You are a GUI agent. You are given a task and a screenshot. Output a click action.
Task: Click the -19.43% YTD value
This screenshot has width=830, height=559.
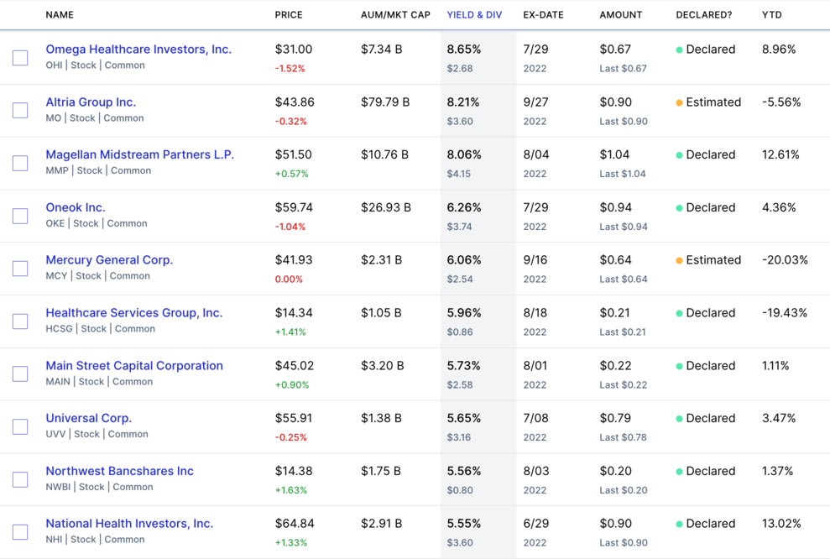point(785,313)
